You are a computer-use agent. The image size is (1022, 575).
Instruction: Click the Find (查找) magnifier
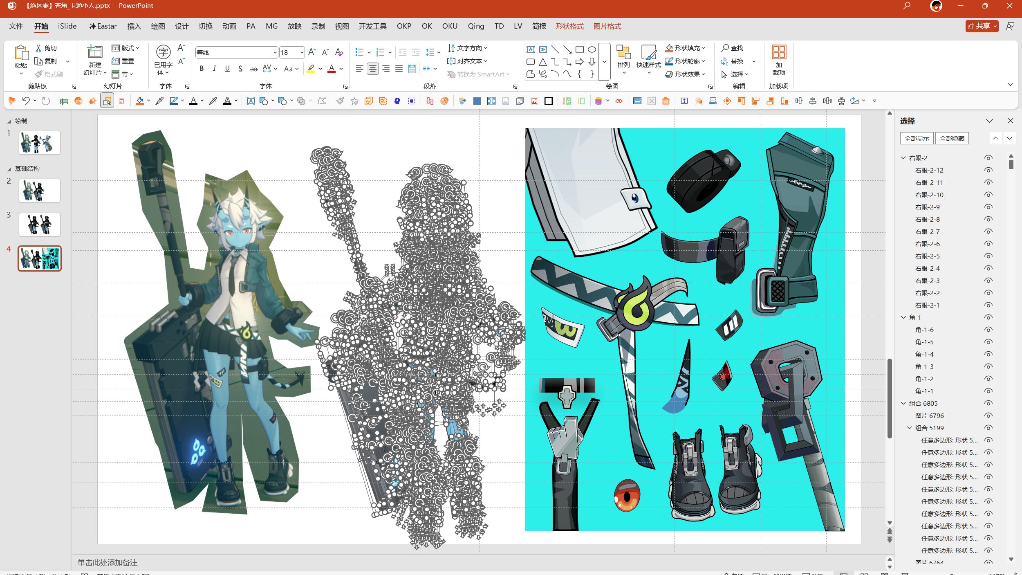725,48
